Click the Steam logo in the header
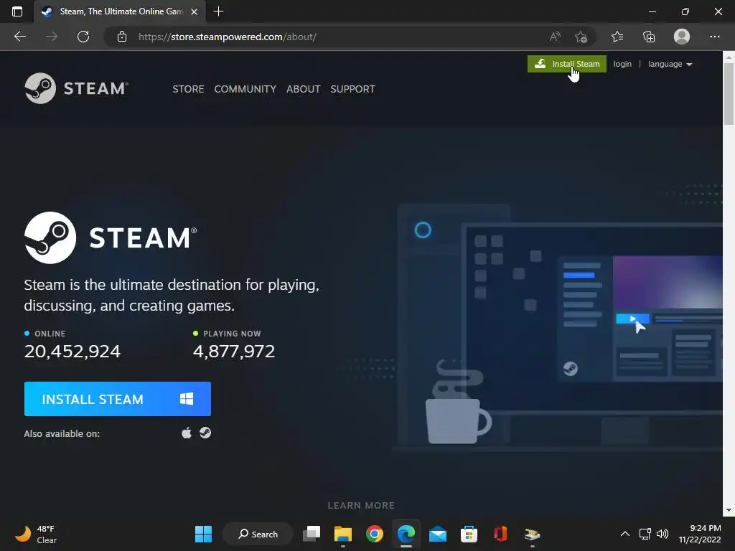 point(76,88)
